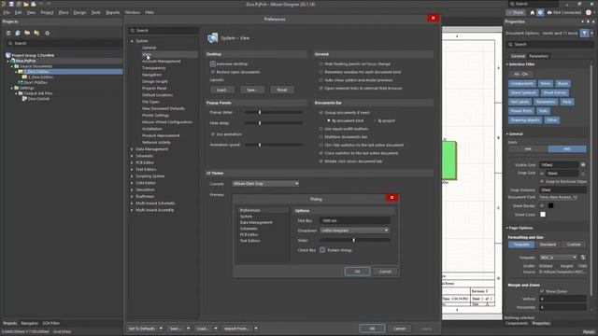The height and width of the screenshot is (336, 598).
Task: Click the first icon in Projects panel toolbar
Action: coord(8,34)
